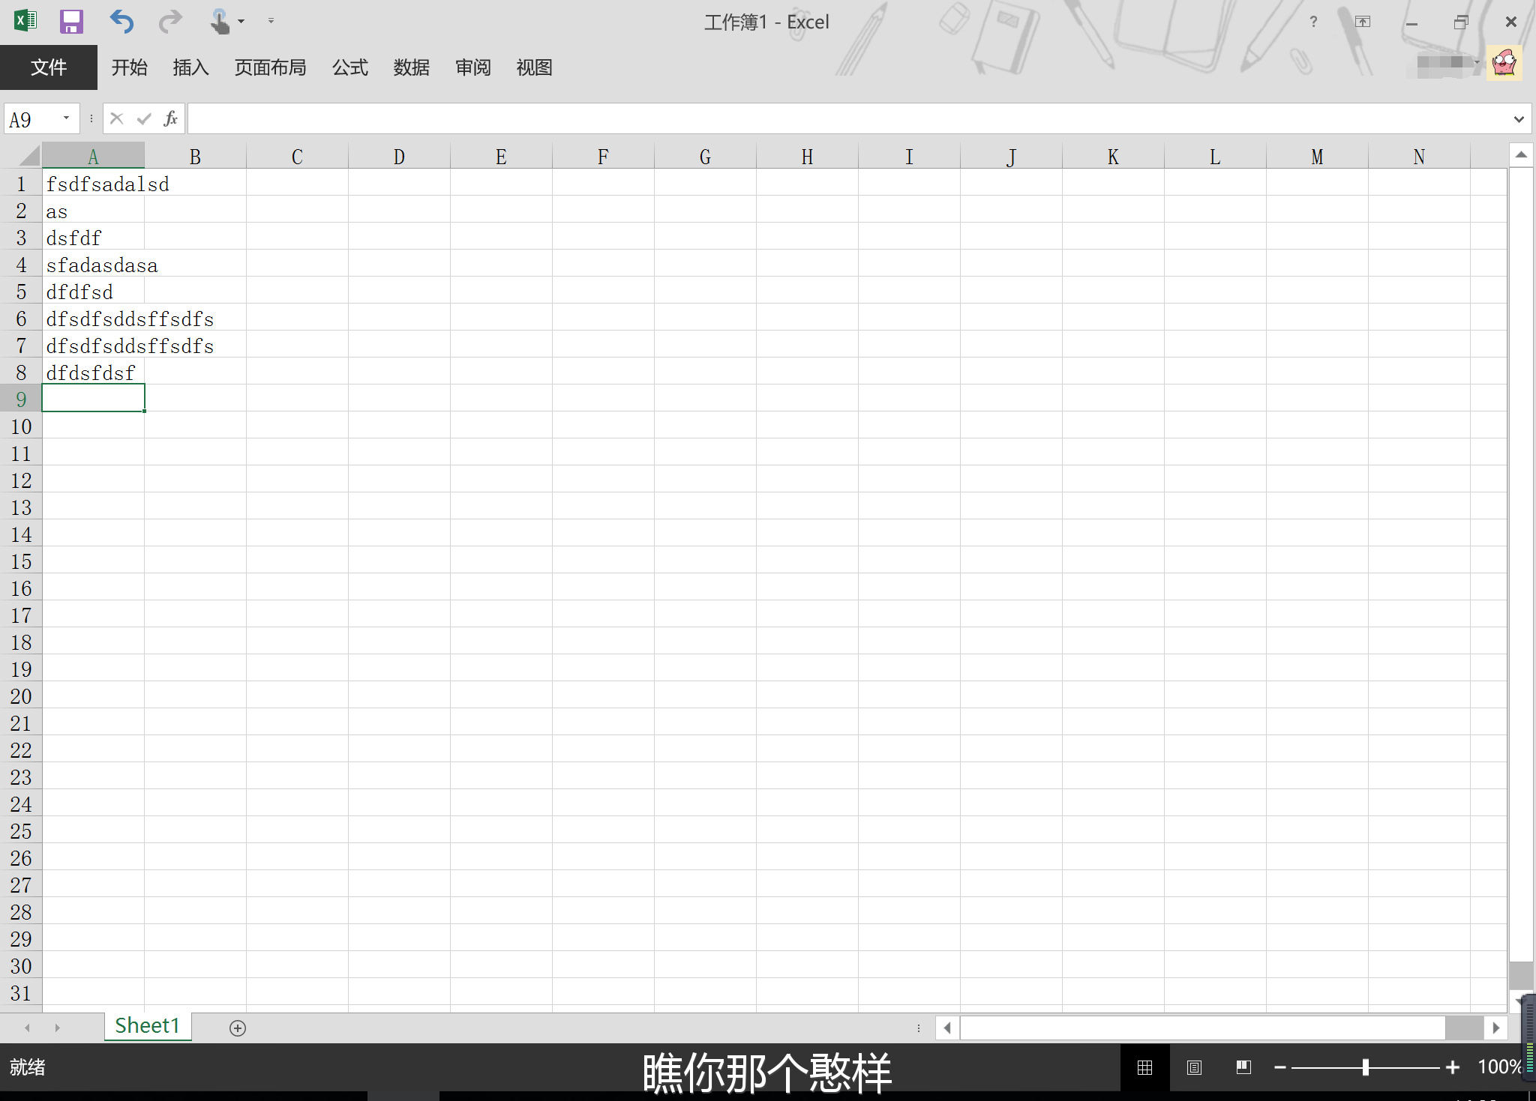Viewport: 1536px width, 1101px height.
Task: Open ribbon display options
Action: point(1363,22)
